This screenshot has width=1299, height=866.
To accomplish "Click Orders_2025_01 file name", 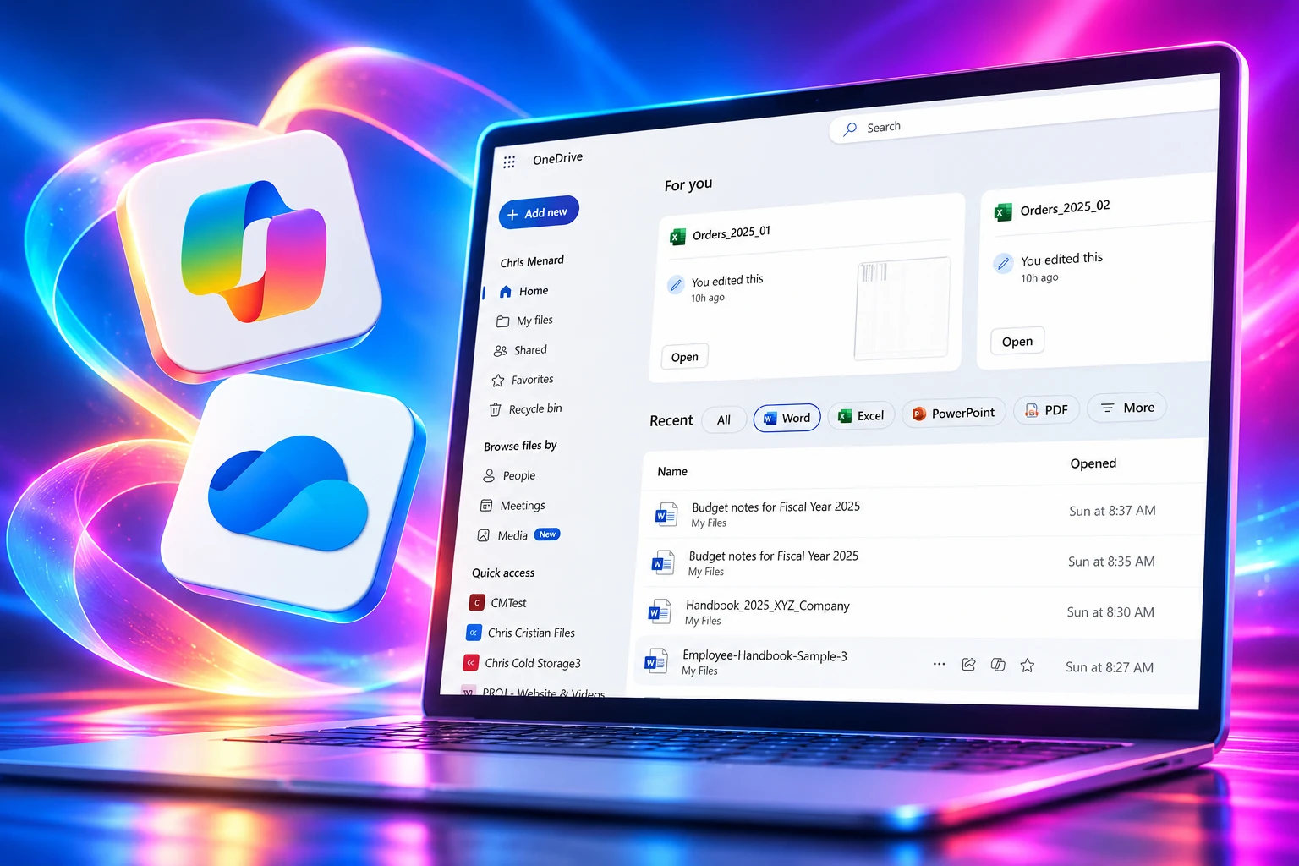I will tap(732, 233).
